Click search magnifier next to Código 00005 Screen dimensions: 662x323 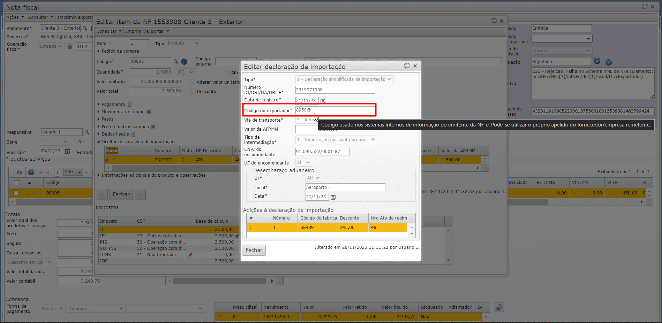tap(176, 62)
